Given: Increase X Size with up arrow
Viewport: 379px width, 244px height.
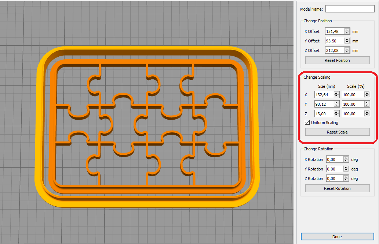Looking at the screenshot, I should coord(336,93).
